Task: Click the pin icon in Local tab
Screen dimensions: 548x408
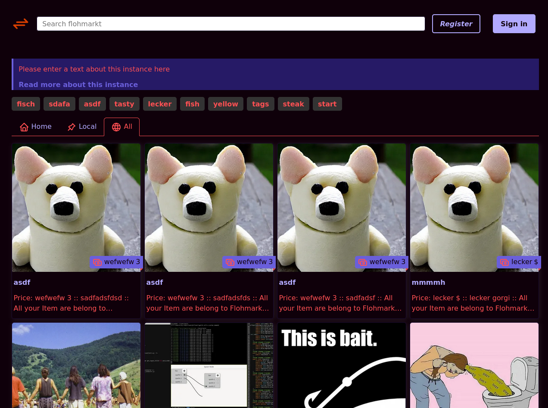Action: 72,127
